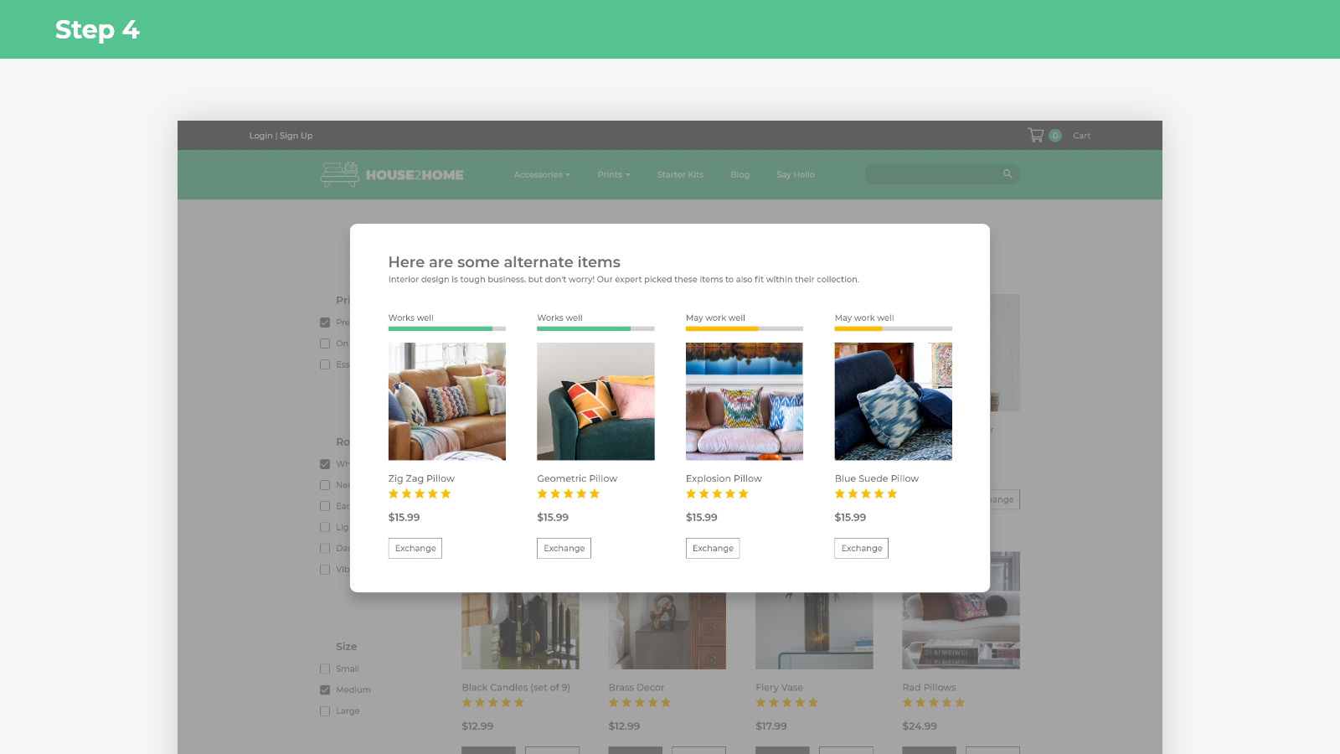Viewport: 1340px width, 754px height.
Task: Click the $17.99 price under Fiery Vase
Action: pyautogui.click(x=771, y=726)
